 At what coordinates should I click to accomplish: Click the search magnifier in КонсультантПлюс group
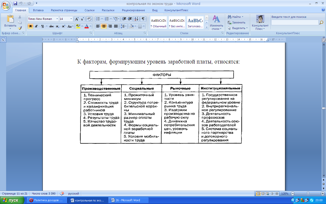(x=321, y=22)
